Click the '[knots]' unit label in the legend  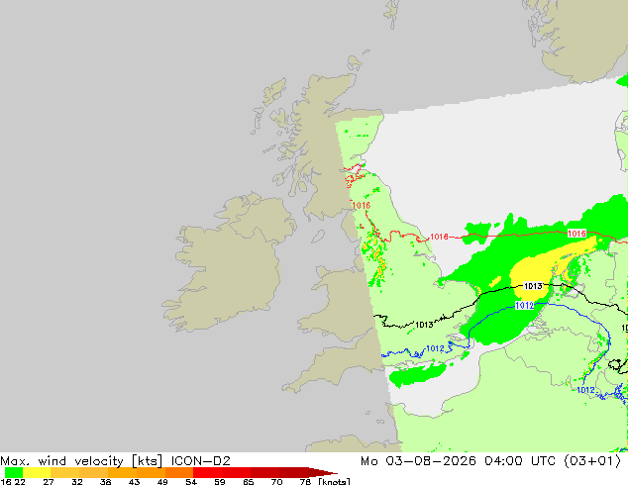334,481
